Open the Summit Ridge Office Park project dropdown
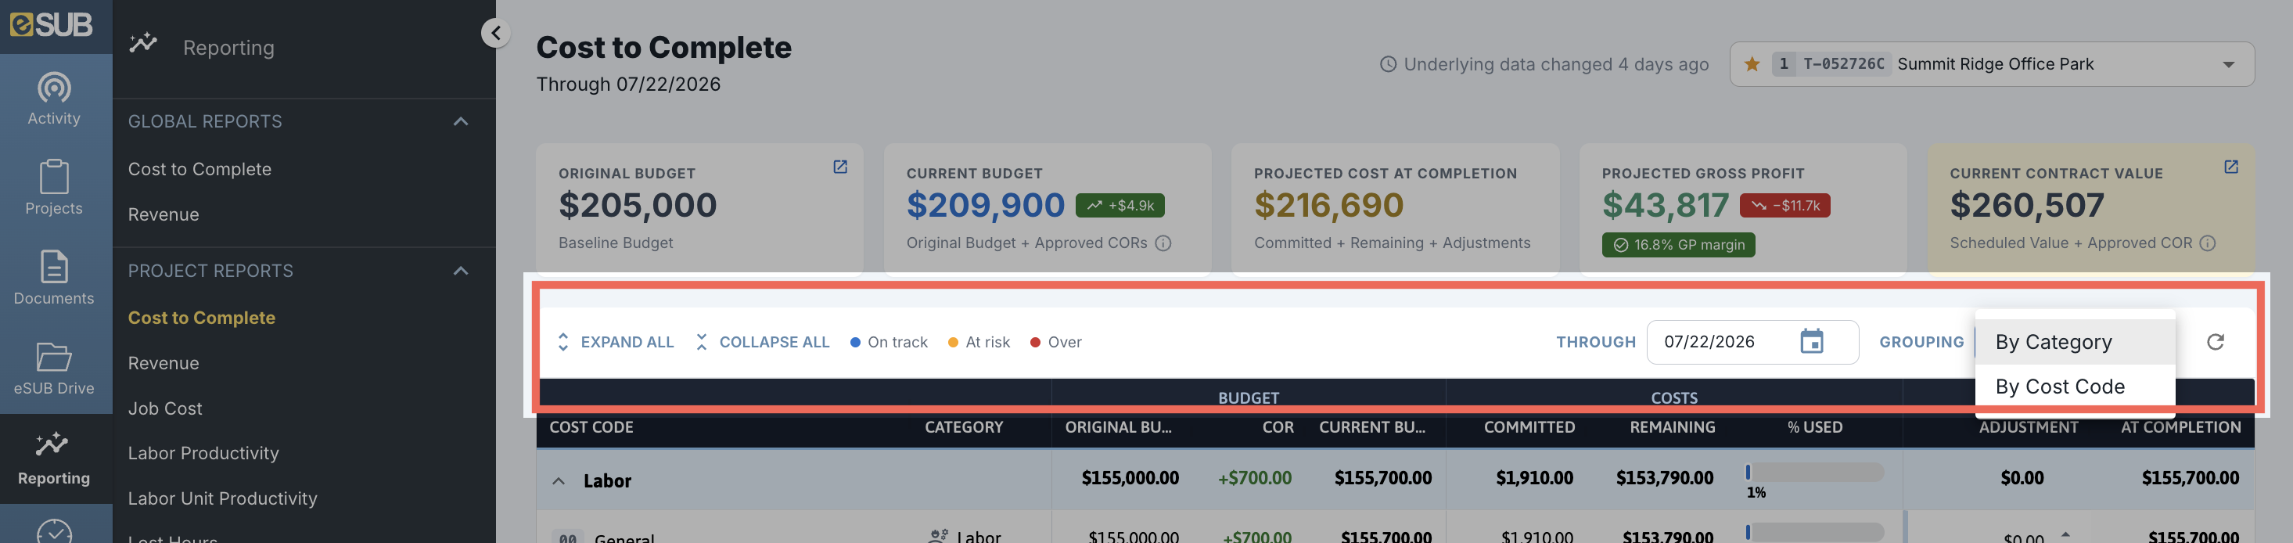Viewport: 2293px width, 543px height. [x=1991, y=64]
